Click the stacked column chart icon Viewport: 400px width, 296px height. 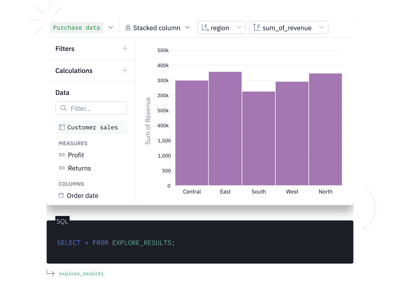(128, 28)
